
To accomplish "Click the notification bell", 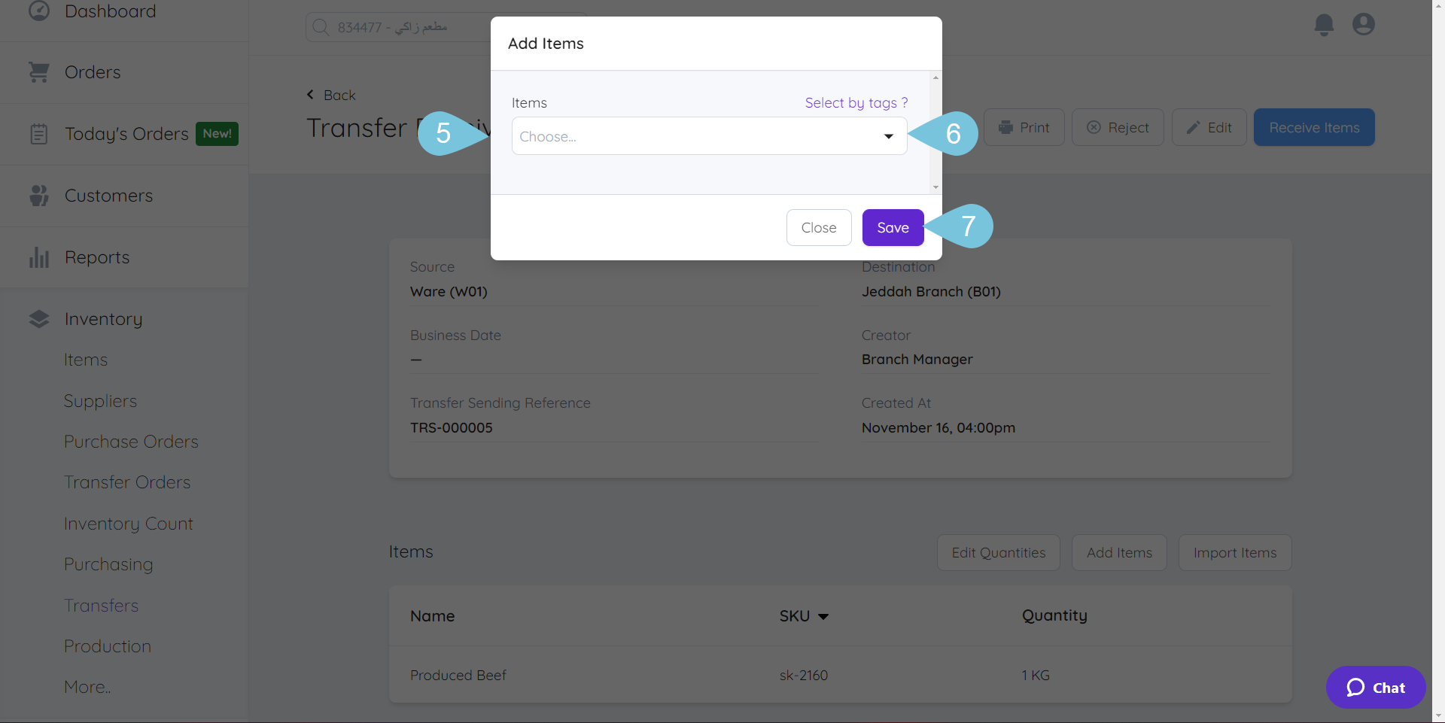I will click(x=1324, y=24).
